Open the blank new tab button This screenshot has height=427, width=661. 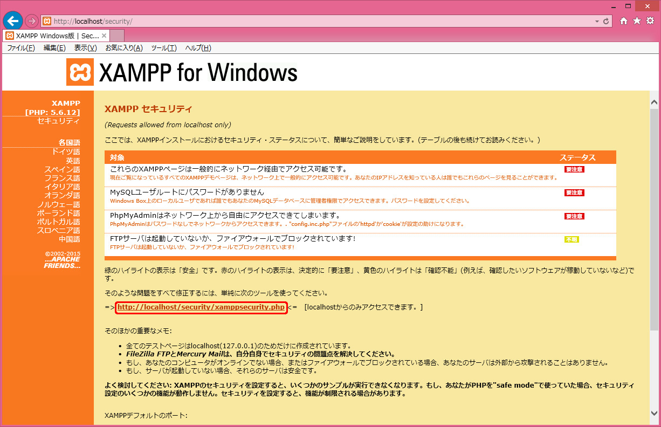tap(117, 36)
